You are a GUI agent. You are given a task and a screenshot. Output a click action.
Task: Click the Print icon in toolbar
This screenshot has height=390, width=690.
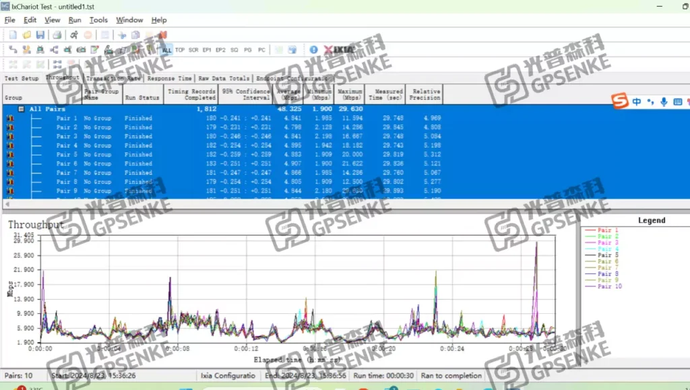(57, 35)
